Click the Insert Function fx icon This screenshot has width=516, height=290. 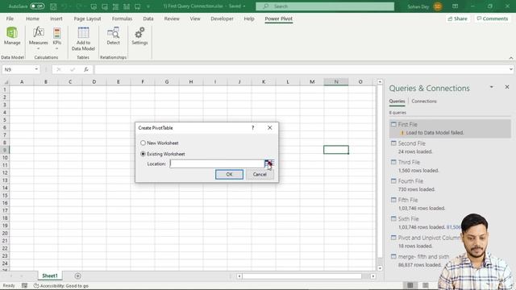pos(86,69)
